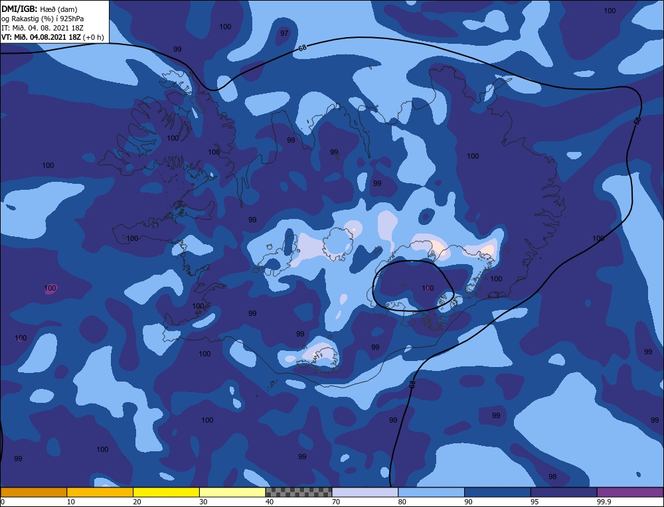
Task: Select the bright yellow 20–30 legend swatch
Action: click(x=166, y=492)
